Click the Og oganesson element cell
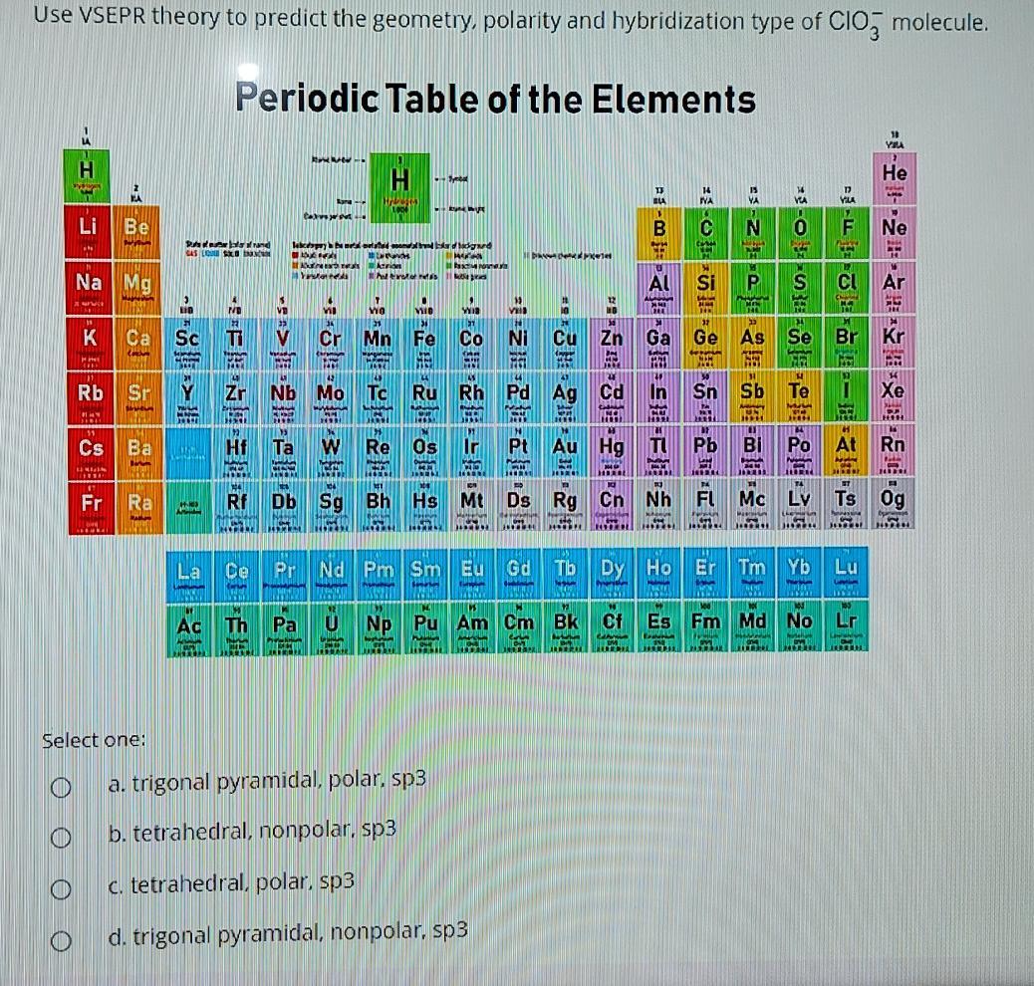Viewport: 1034px width, 986px height. coord(895,505)
